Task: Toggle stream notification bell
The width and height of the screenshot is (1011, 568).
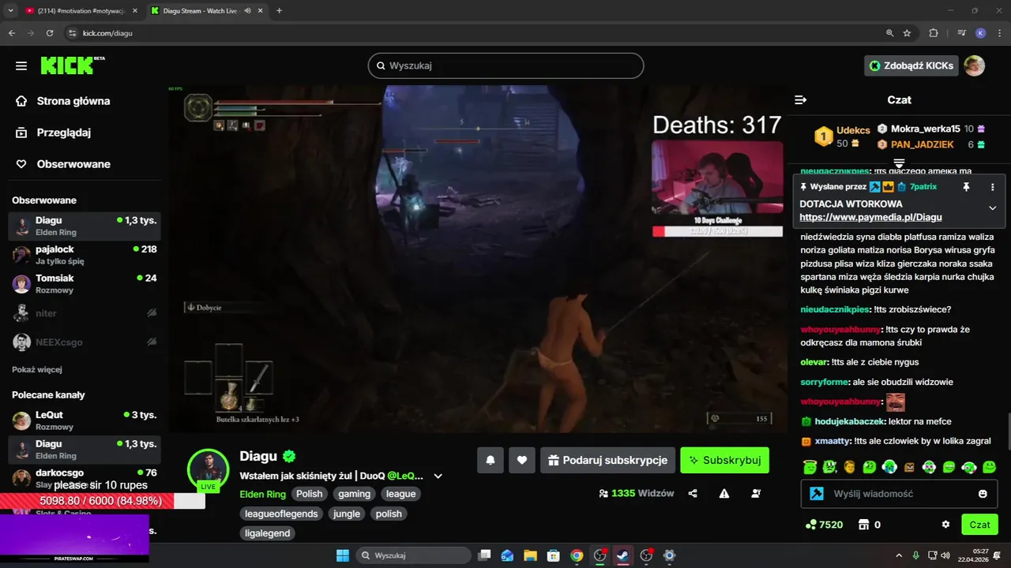Action: [x=490, y=460]
